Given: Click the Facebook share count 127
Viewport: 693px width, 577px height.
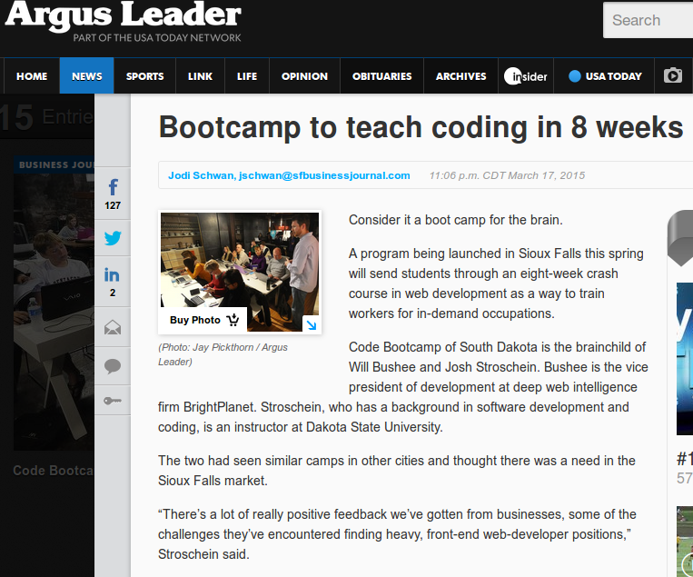Looking at the screenshot, I should (x=113, y=205).
